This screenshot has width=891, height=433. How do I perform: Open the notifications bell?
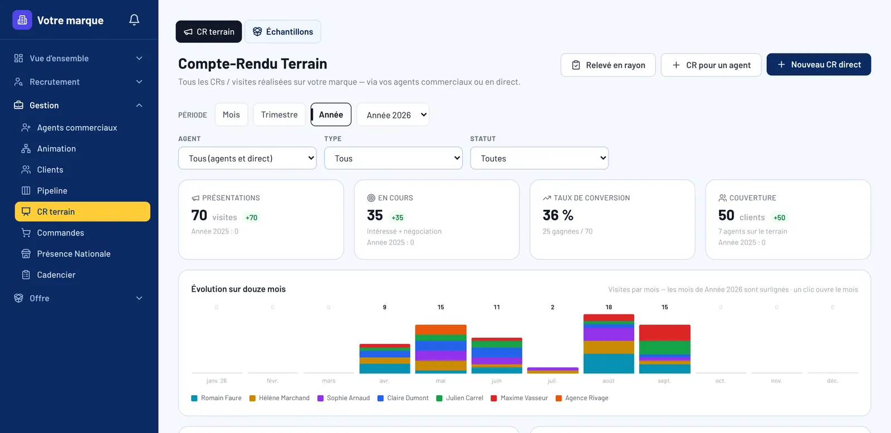point(134,20)
